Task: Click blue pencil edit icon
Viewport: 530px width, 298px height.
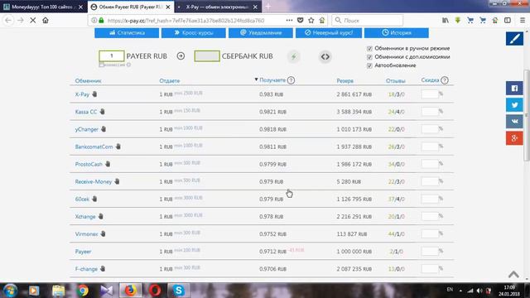Action: [514, 39]
